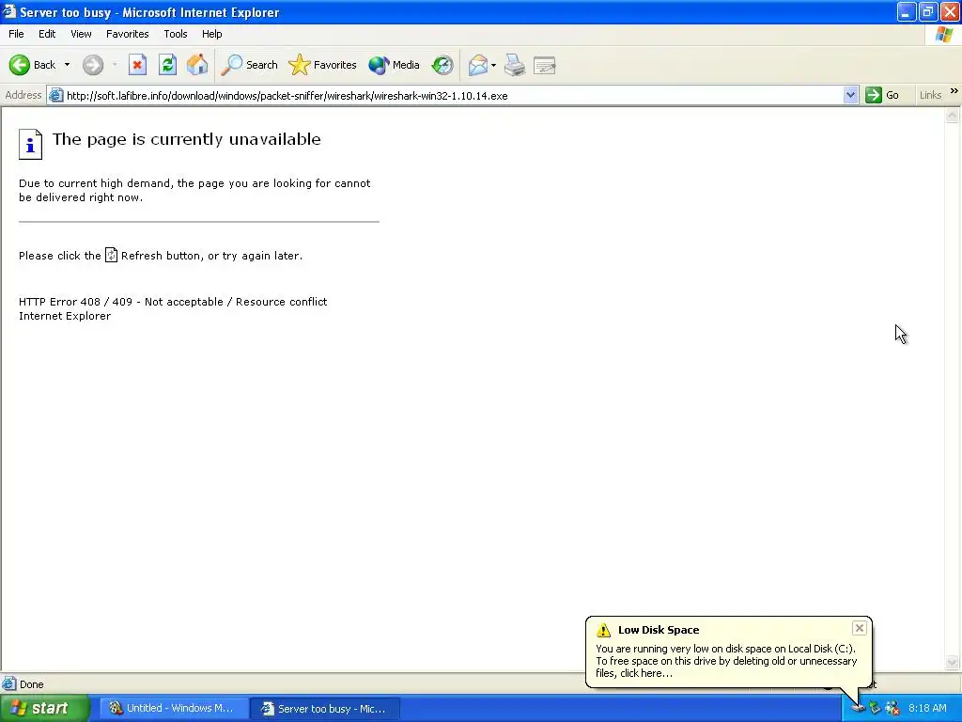Click the greyed Forward arrow button
The width and height of the screenshot is (962, 722).
tap(93, 65)
